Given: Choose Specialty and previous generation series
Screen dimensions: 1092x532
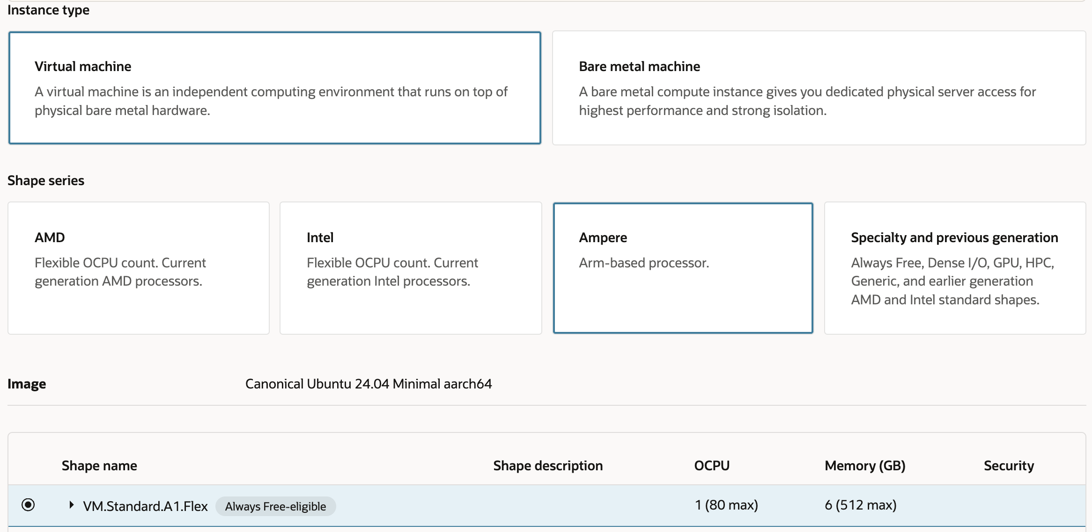Looking at the screenshot, I should 955,268.
